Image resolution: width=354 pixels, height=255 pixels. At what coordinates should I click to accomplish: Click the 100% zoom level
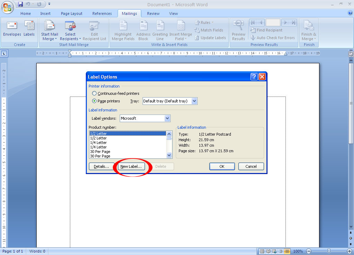click(298, 251)
